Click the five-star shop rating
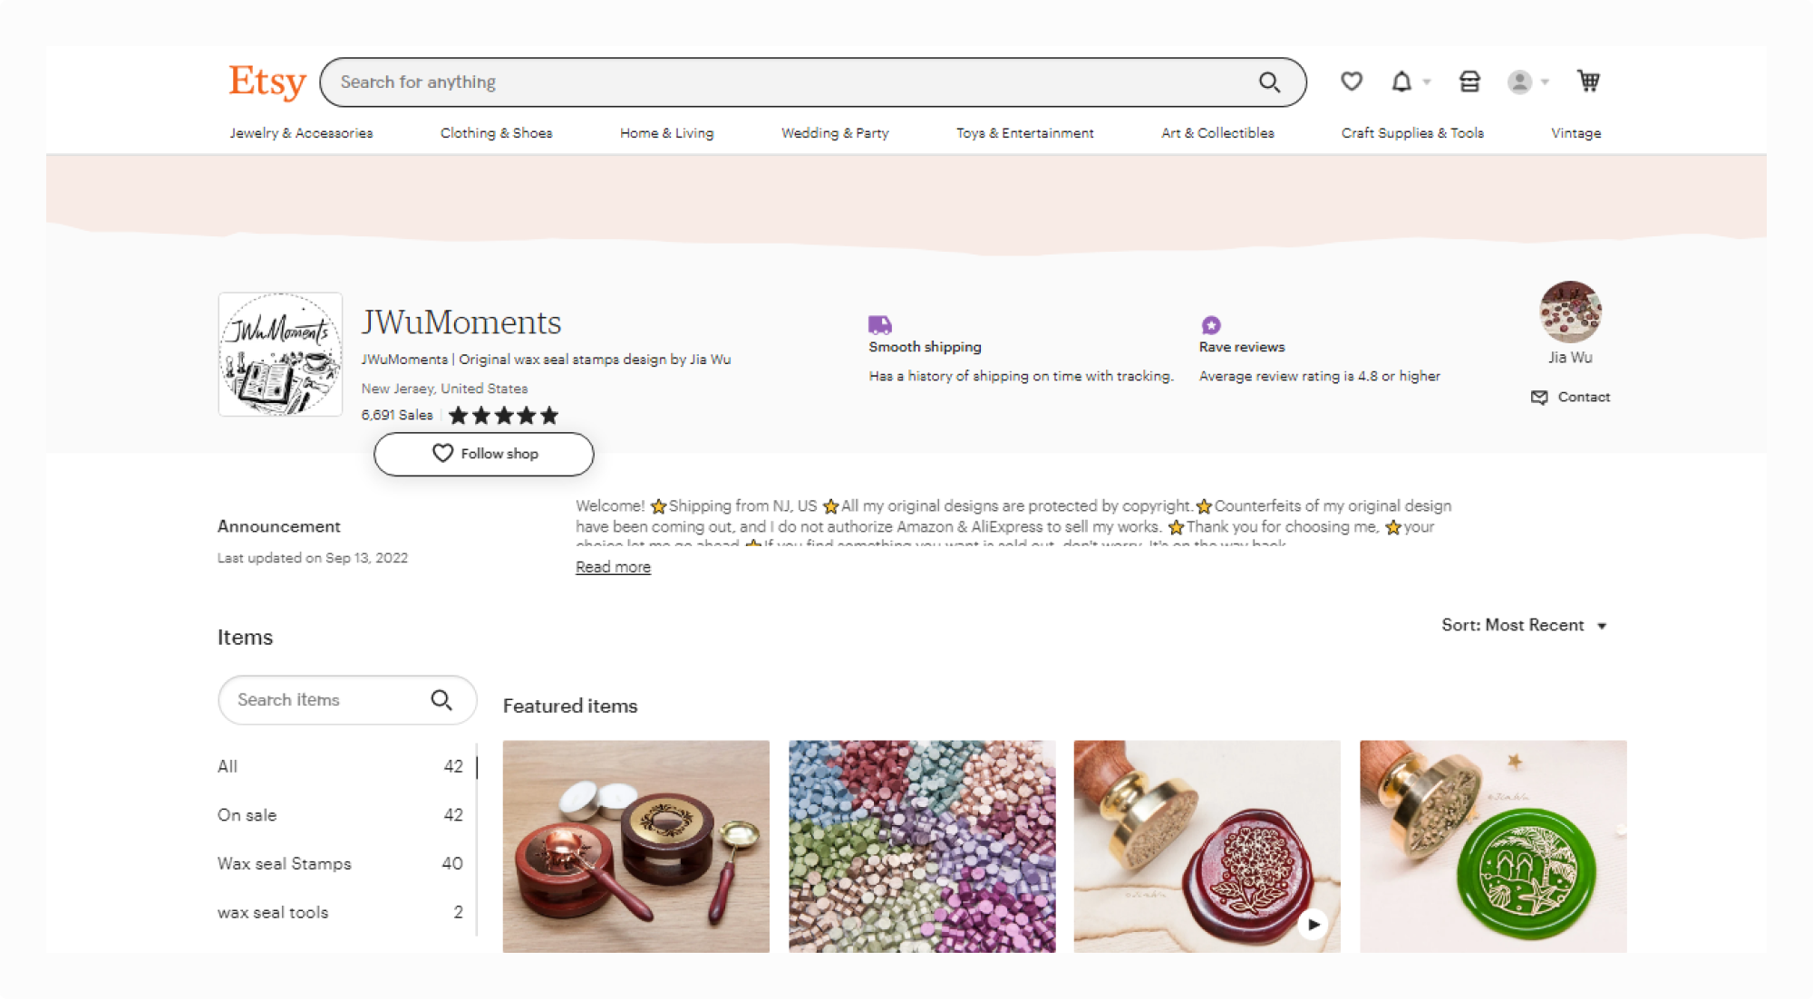 504,416
